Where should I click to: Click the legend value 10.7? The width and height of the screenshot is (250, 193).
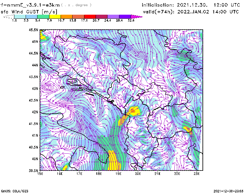click(x=61, y=20)
